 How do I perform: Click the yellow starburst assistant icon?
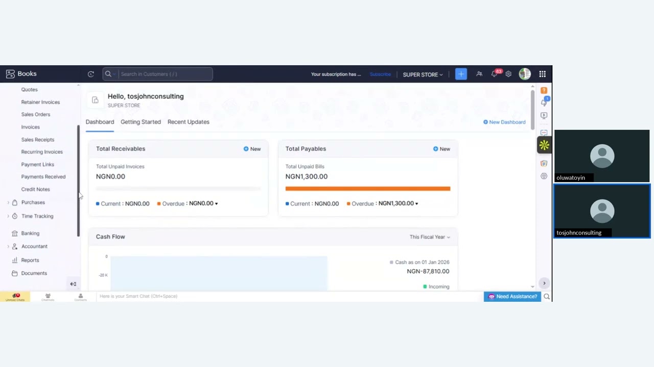(544, 145)
